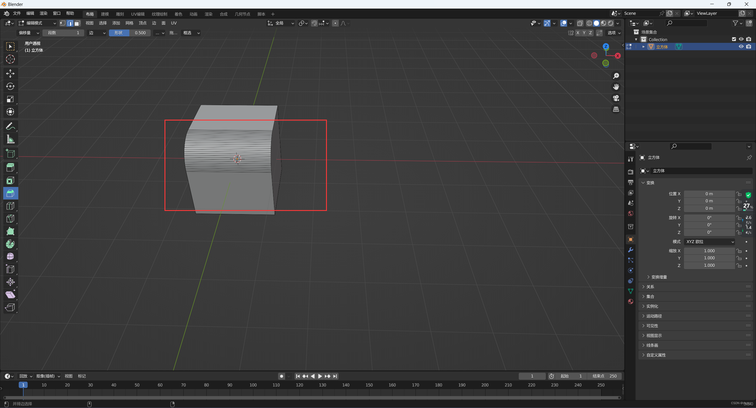Choose the Rotate tool in toolbar
Viewport: 756px width, 408px height.
10,86
